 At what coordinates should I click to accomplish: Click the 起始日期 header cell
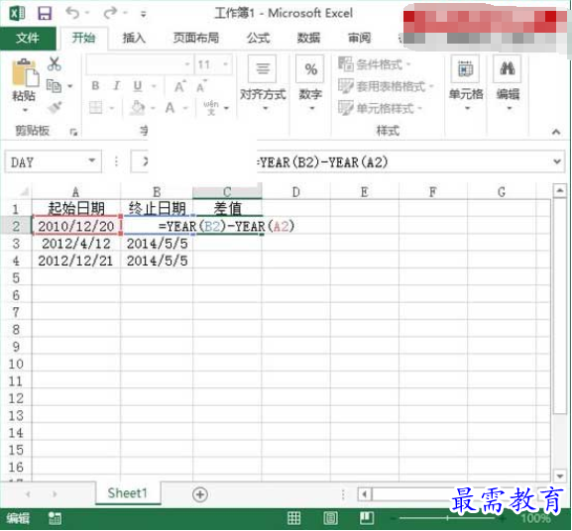76,209
